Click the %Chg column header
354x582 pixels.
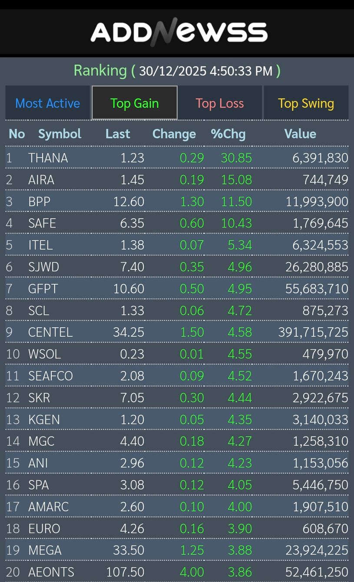point(228,134)
